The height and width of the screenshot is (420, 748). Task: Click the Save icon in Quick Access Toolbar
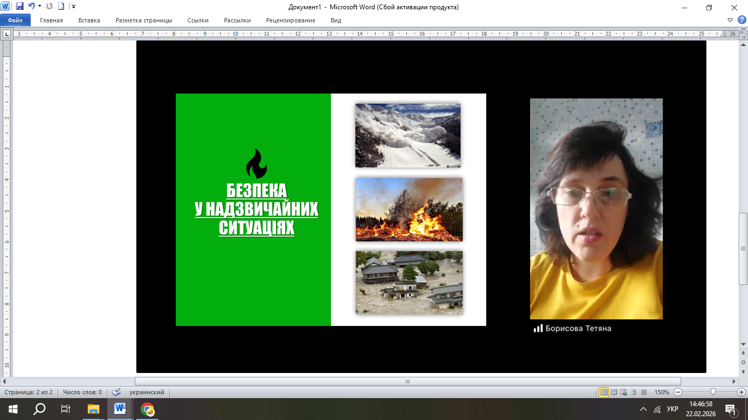tap(20, 7)
